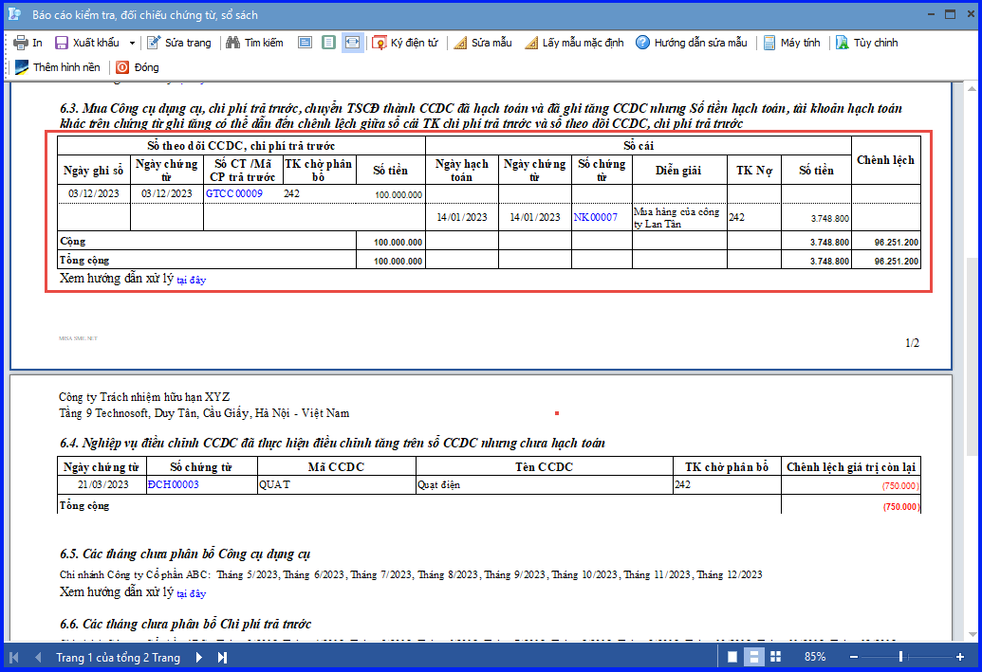Click the In (print) icon
The image size is (982, 672).
pyautogui.click(x=21, y=43)
